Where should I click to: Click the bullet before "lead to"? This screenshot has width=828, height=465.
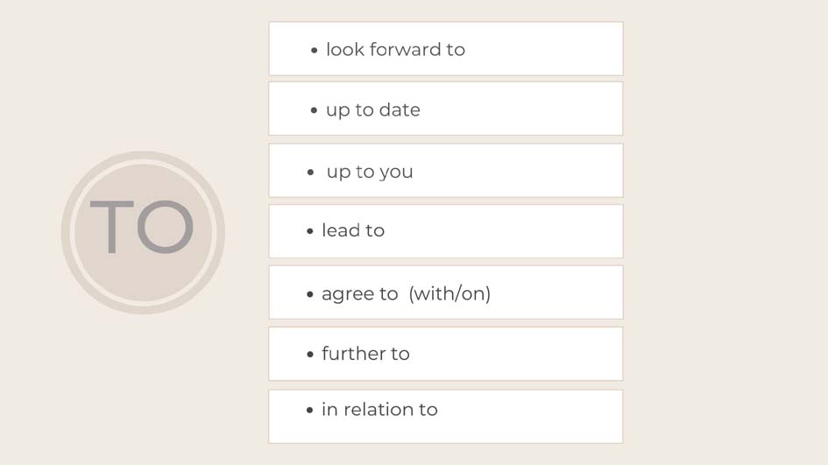pyautogui.click(x=310, y=232)
